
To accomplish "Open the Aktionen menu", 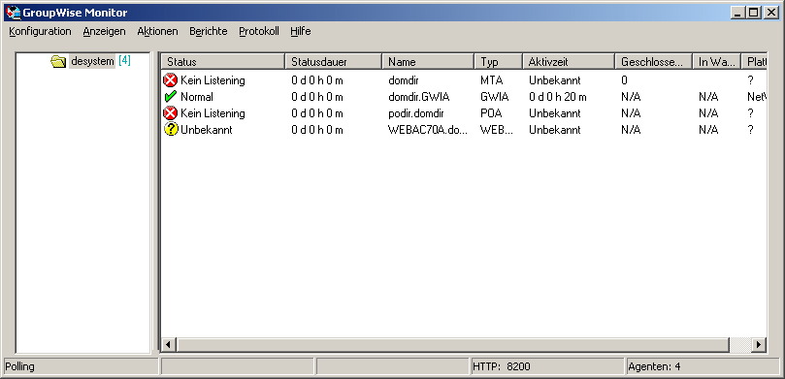I will 158,31.
